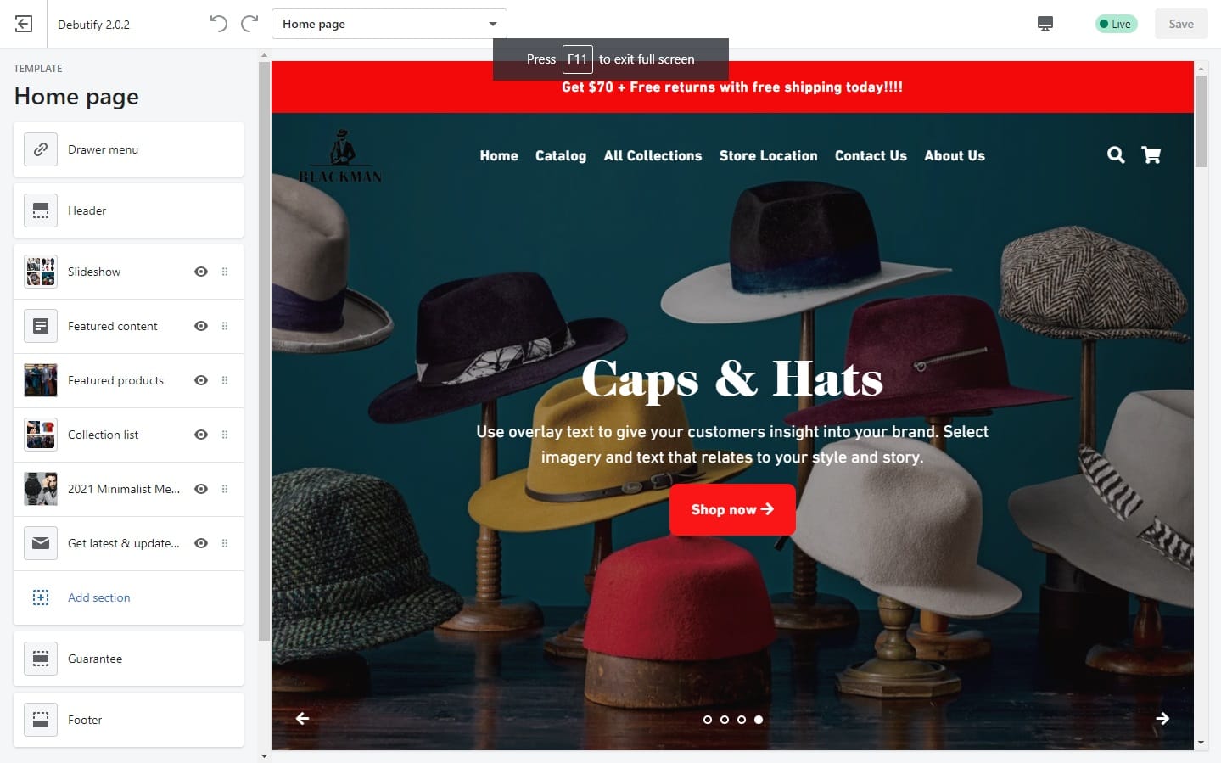
Task: Open the Home page template dropdown
Action: click(389, 24)
